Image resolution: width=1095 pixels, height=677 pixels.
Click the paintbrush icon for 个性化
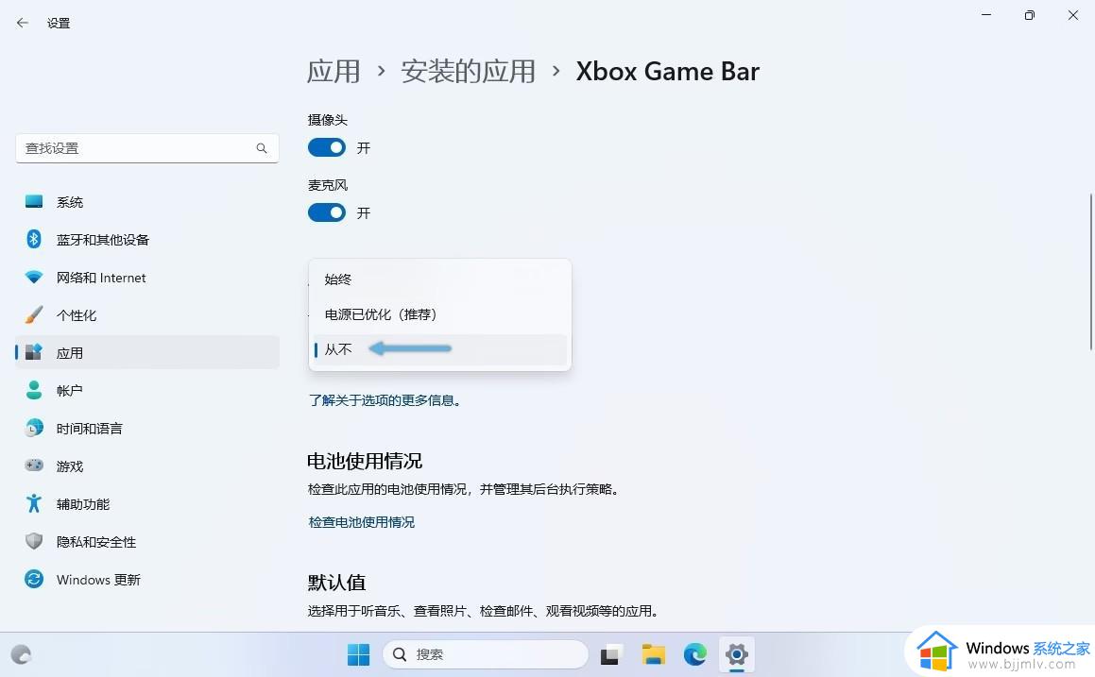33,314
